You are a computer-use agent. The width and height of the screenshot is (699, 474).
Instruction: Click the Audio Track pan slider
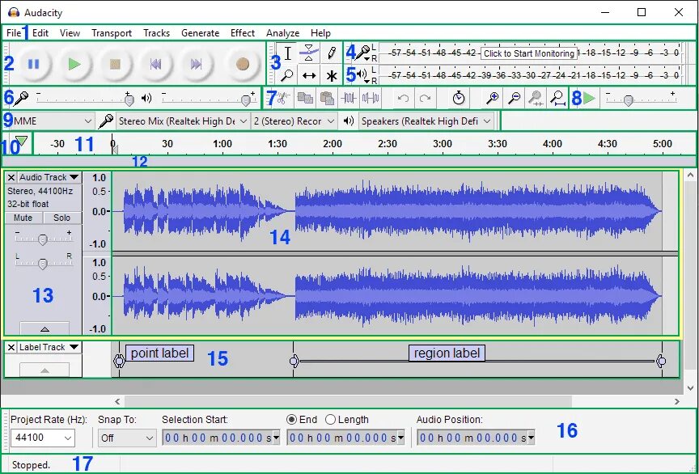coord(43,263)
